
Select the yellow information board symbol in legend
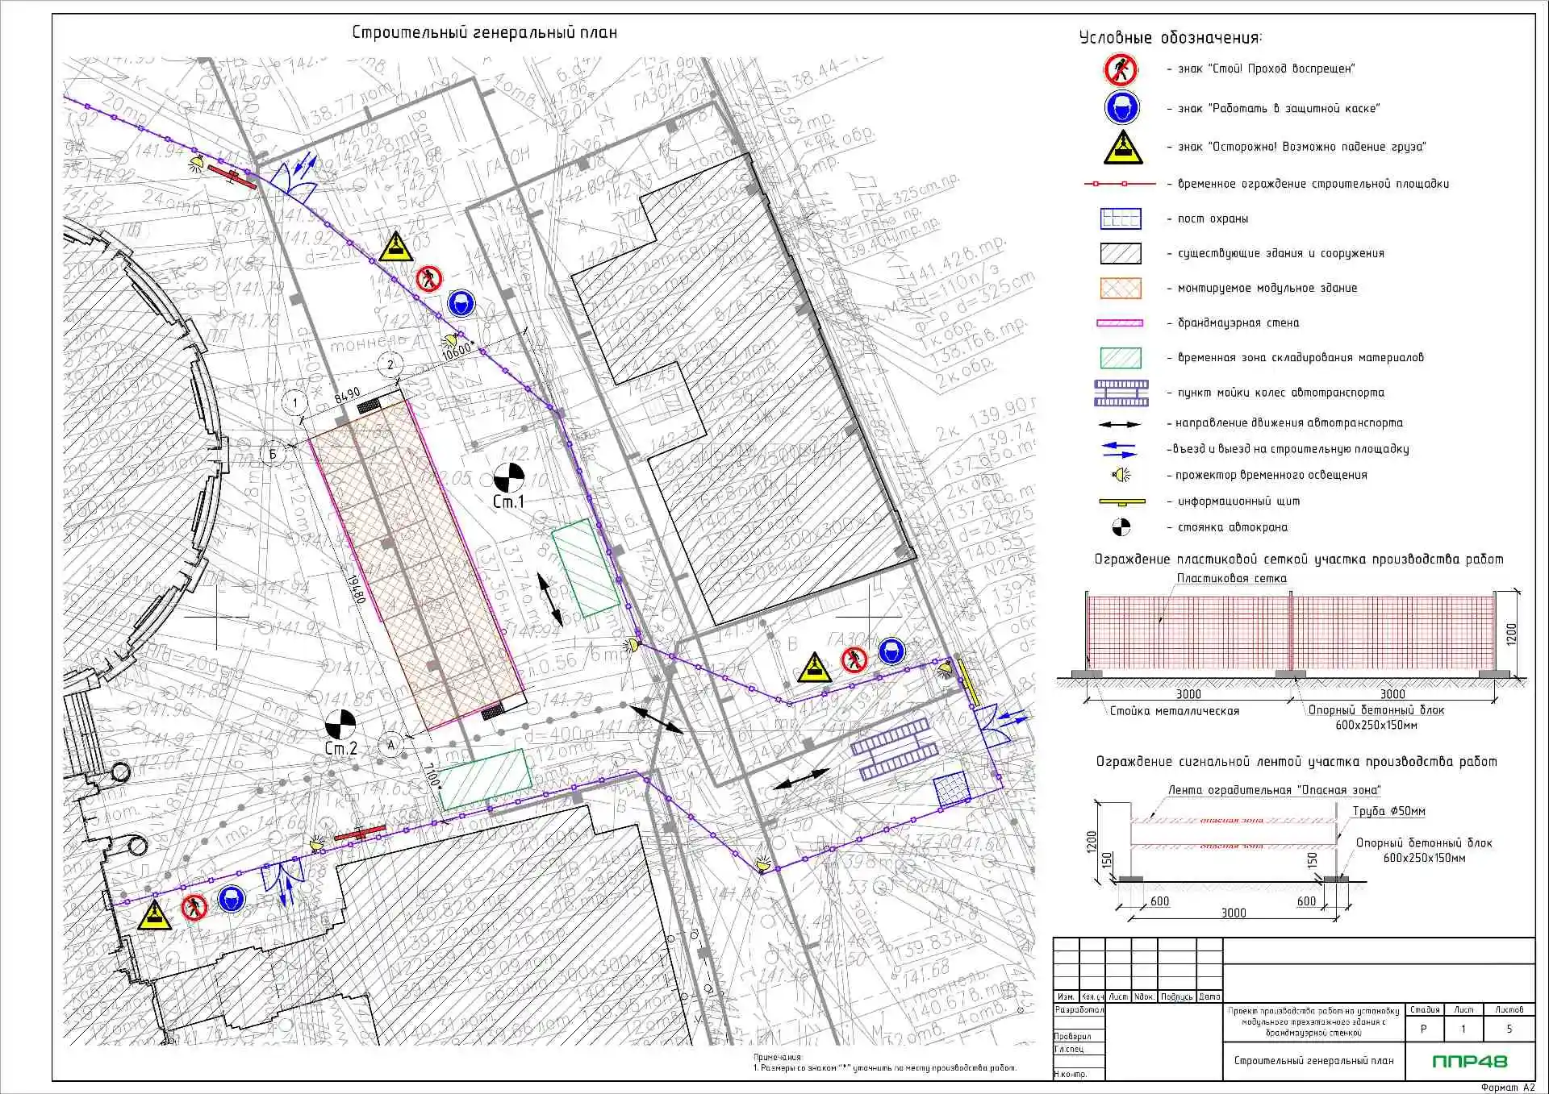tap(1122, 501)
